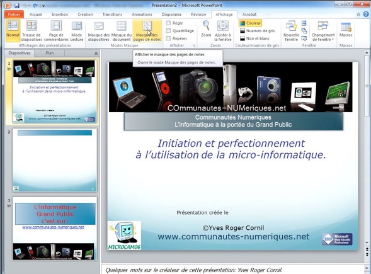Open the Diaporama tab
Image resolution: width=371 pixels, height=274 pixels.
tap(171, 14)
